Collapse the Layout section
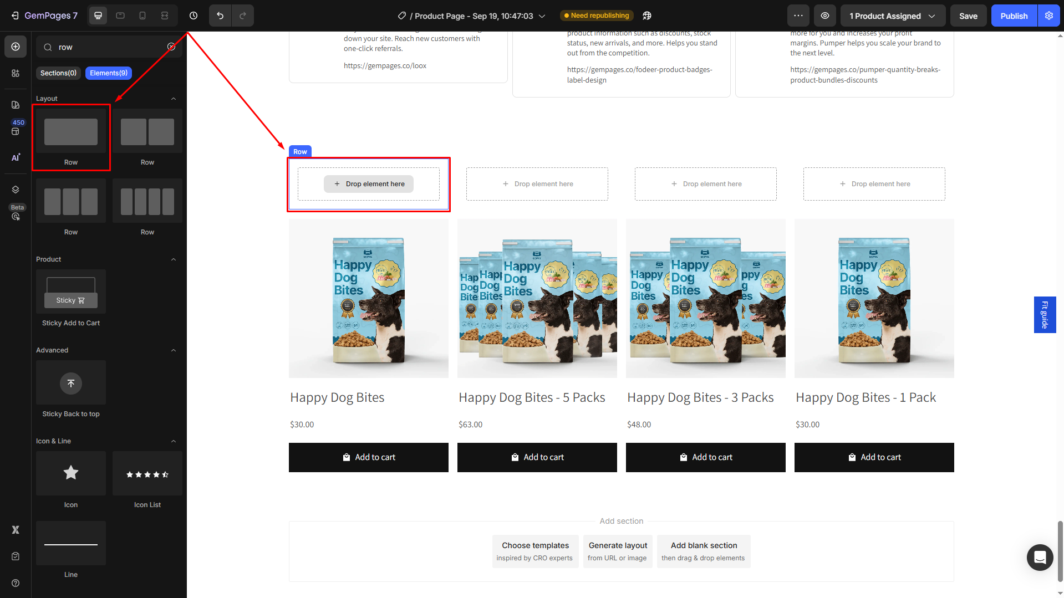The image size is (1064, 598). pyautogui.click(x=174, y=99)
